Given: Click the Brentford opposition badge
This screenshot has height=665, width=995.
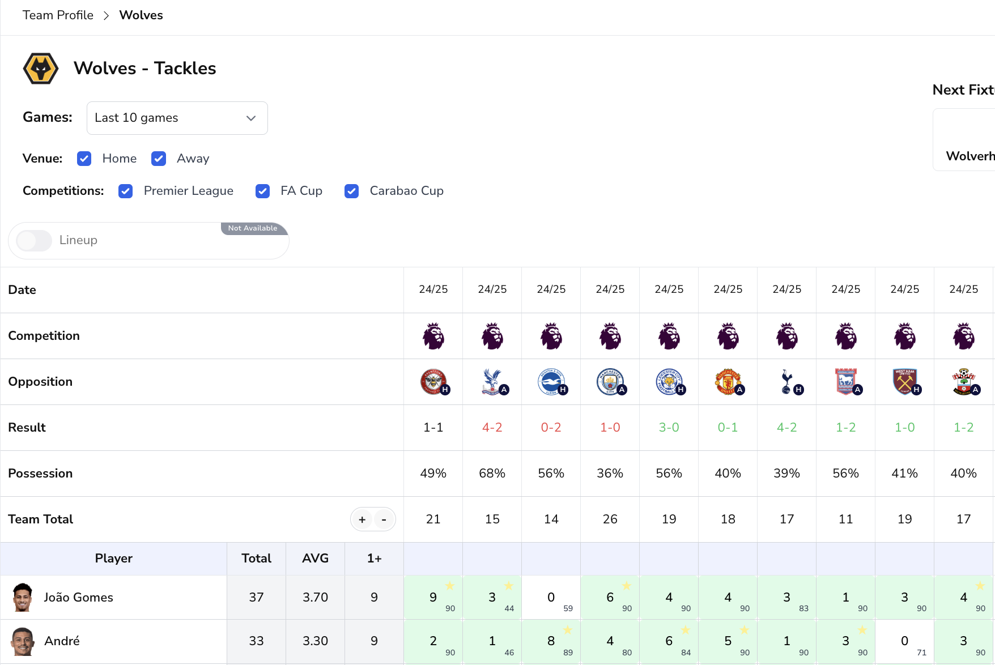Looking at the screenshot, I should click(x=433, y=382).
